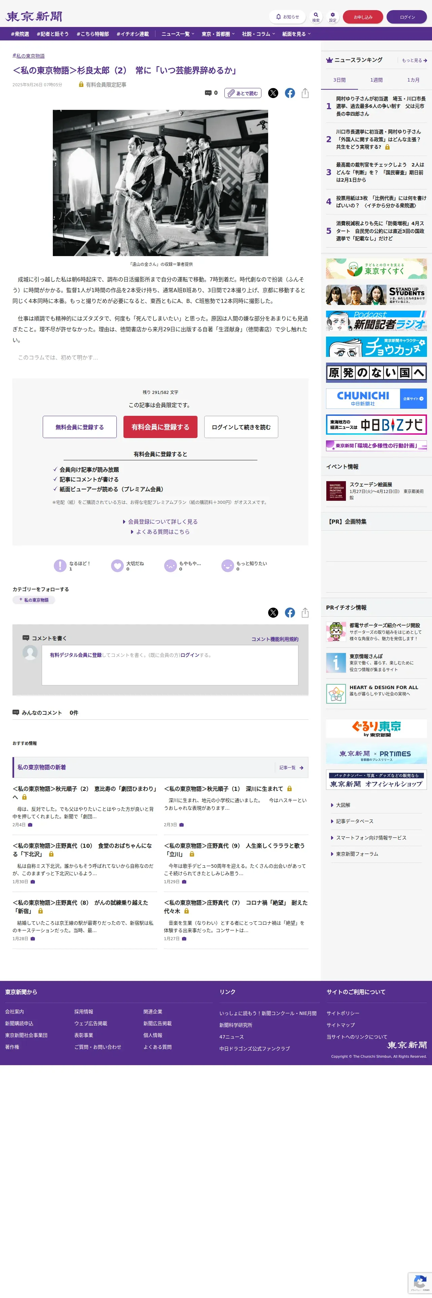The image size is (432, 1298).
Task: Select the #記者と話そう nav item
Action: click(52, 34)
